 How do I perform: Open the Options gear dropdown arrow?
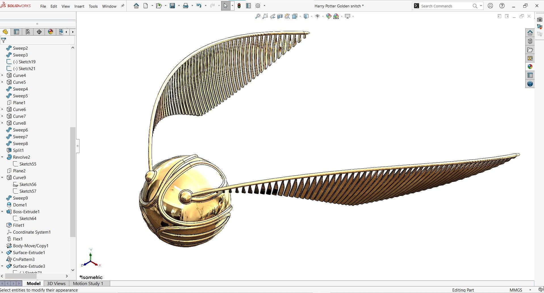[x=264, y=6]
